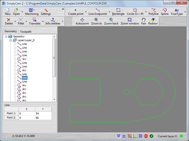The height and width of the screenshot is (141, 189).
Task: Click the Autozoom icon
Action: [x=82, y=21]
